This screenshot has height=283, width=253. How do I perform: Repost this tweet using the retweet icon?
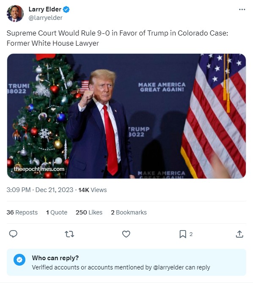tap(69, 234)
